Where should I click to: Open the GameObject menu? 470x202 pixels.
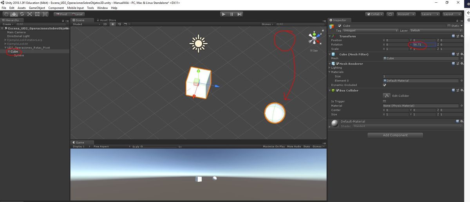click(37, 8)
